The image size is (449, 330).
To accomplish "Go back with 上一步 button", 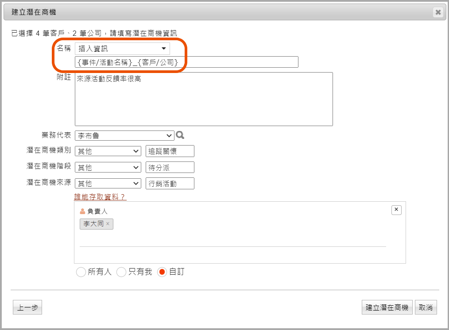I will pyautogui.click(x=27, y=308).
